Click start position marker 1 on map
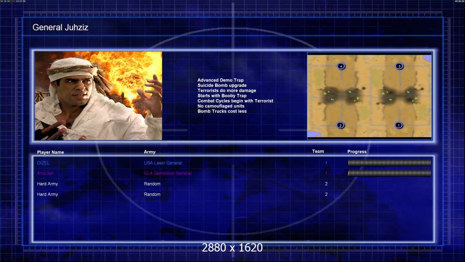465x262 pixels. pyautogui.click(x=399, y=125)
